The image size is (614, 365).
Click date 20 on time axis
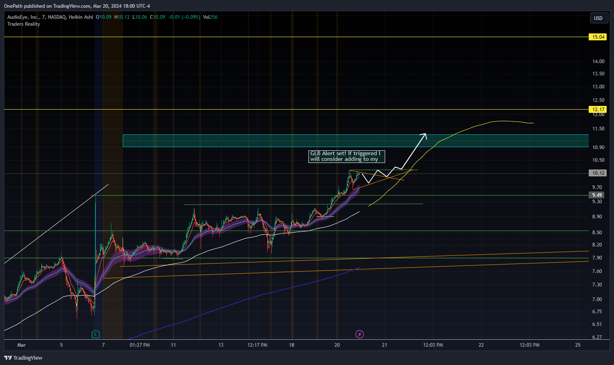pos(337,345)
